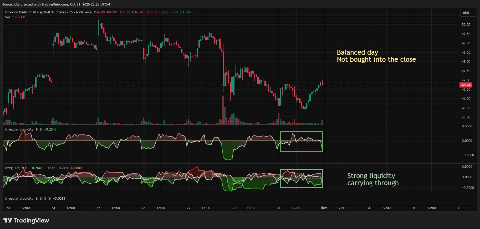Click the Nov label on the time axis

pos(324,208)
